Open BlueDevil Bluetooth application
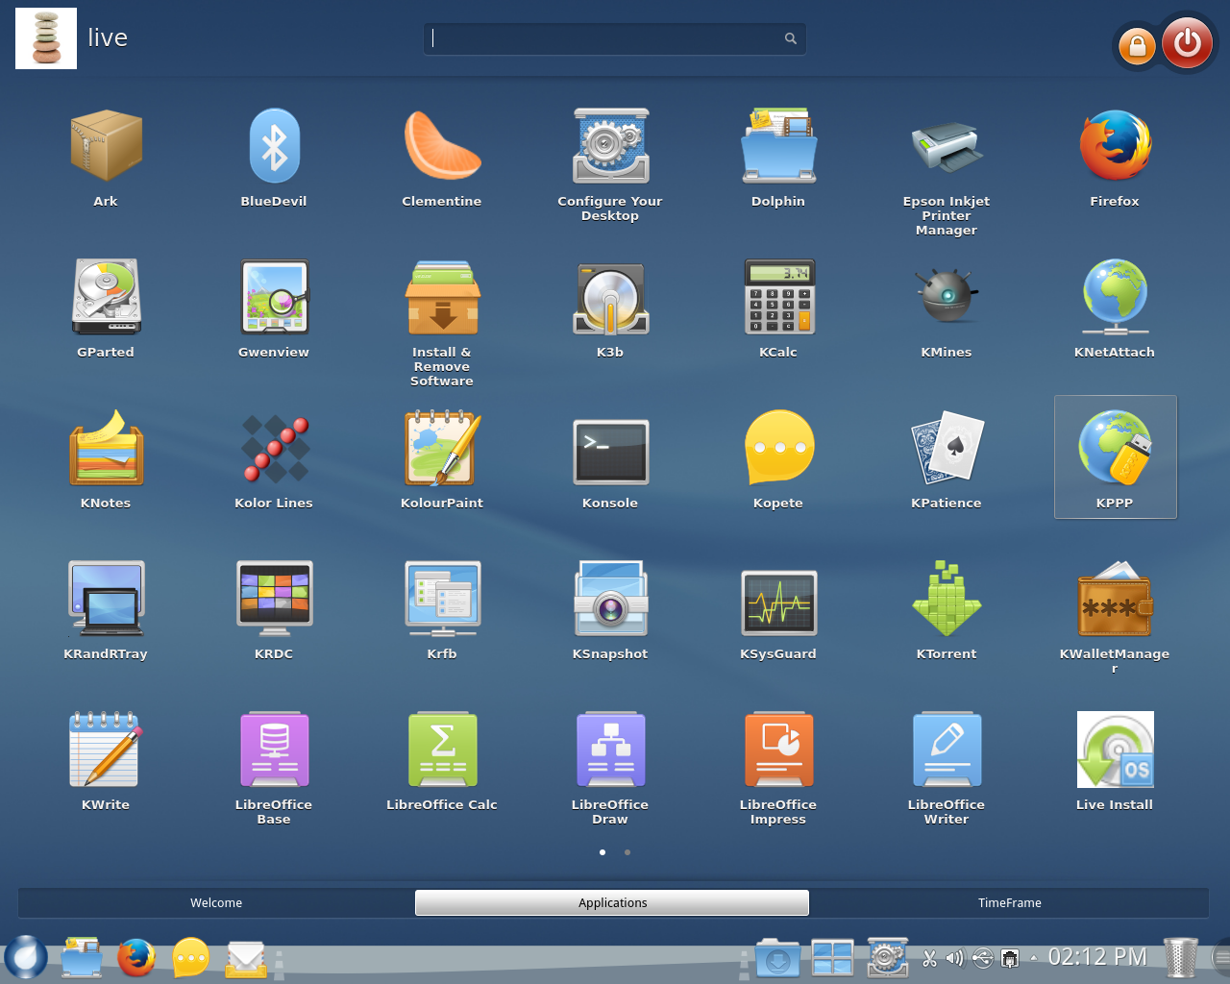 274,158
